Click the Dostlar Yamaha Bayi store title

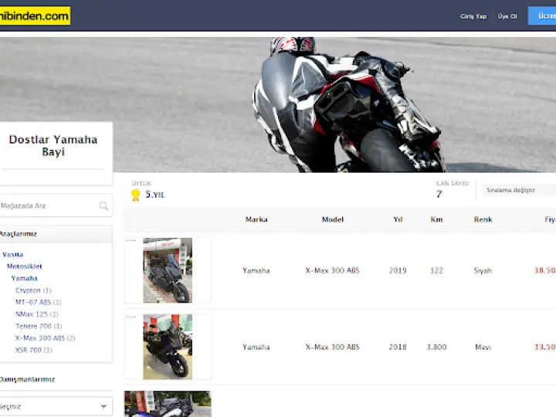(x=53, y=145)
